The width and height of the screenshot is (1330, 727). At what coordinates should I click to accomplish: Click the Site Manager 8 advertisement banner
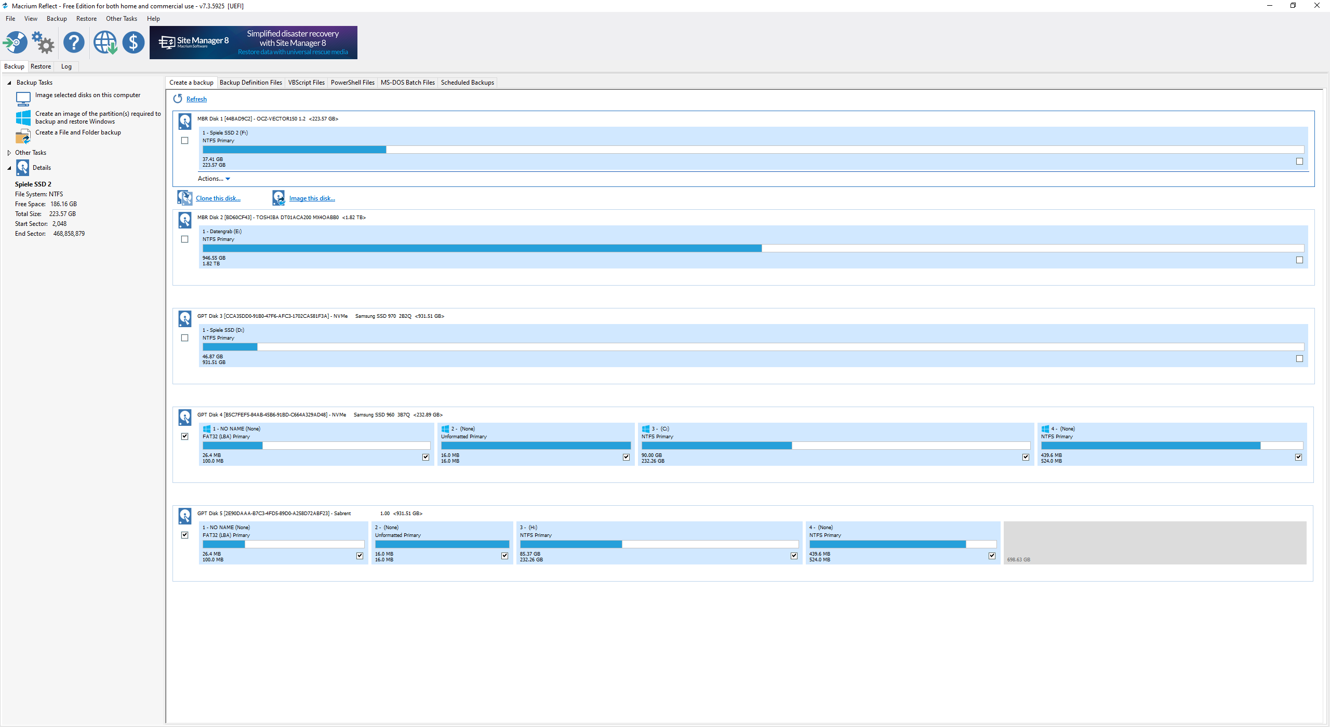(253, 43)
